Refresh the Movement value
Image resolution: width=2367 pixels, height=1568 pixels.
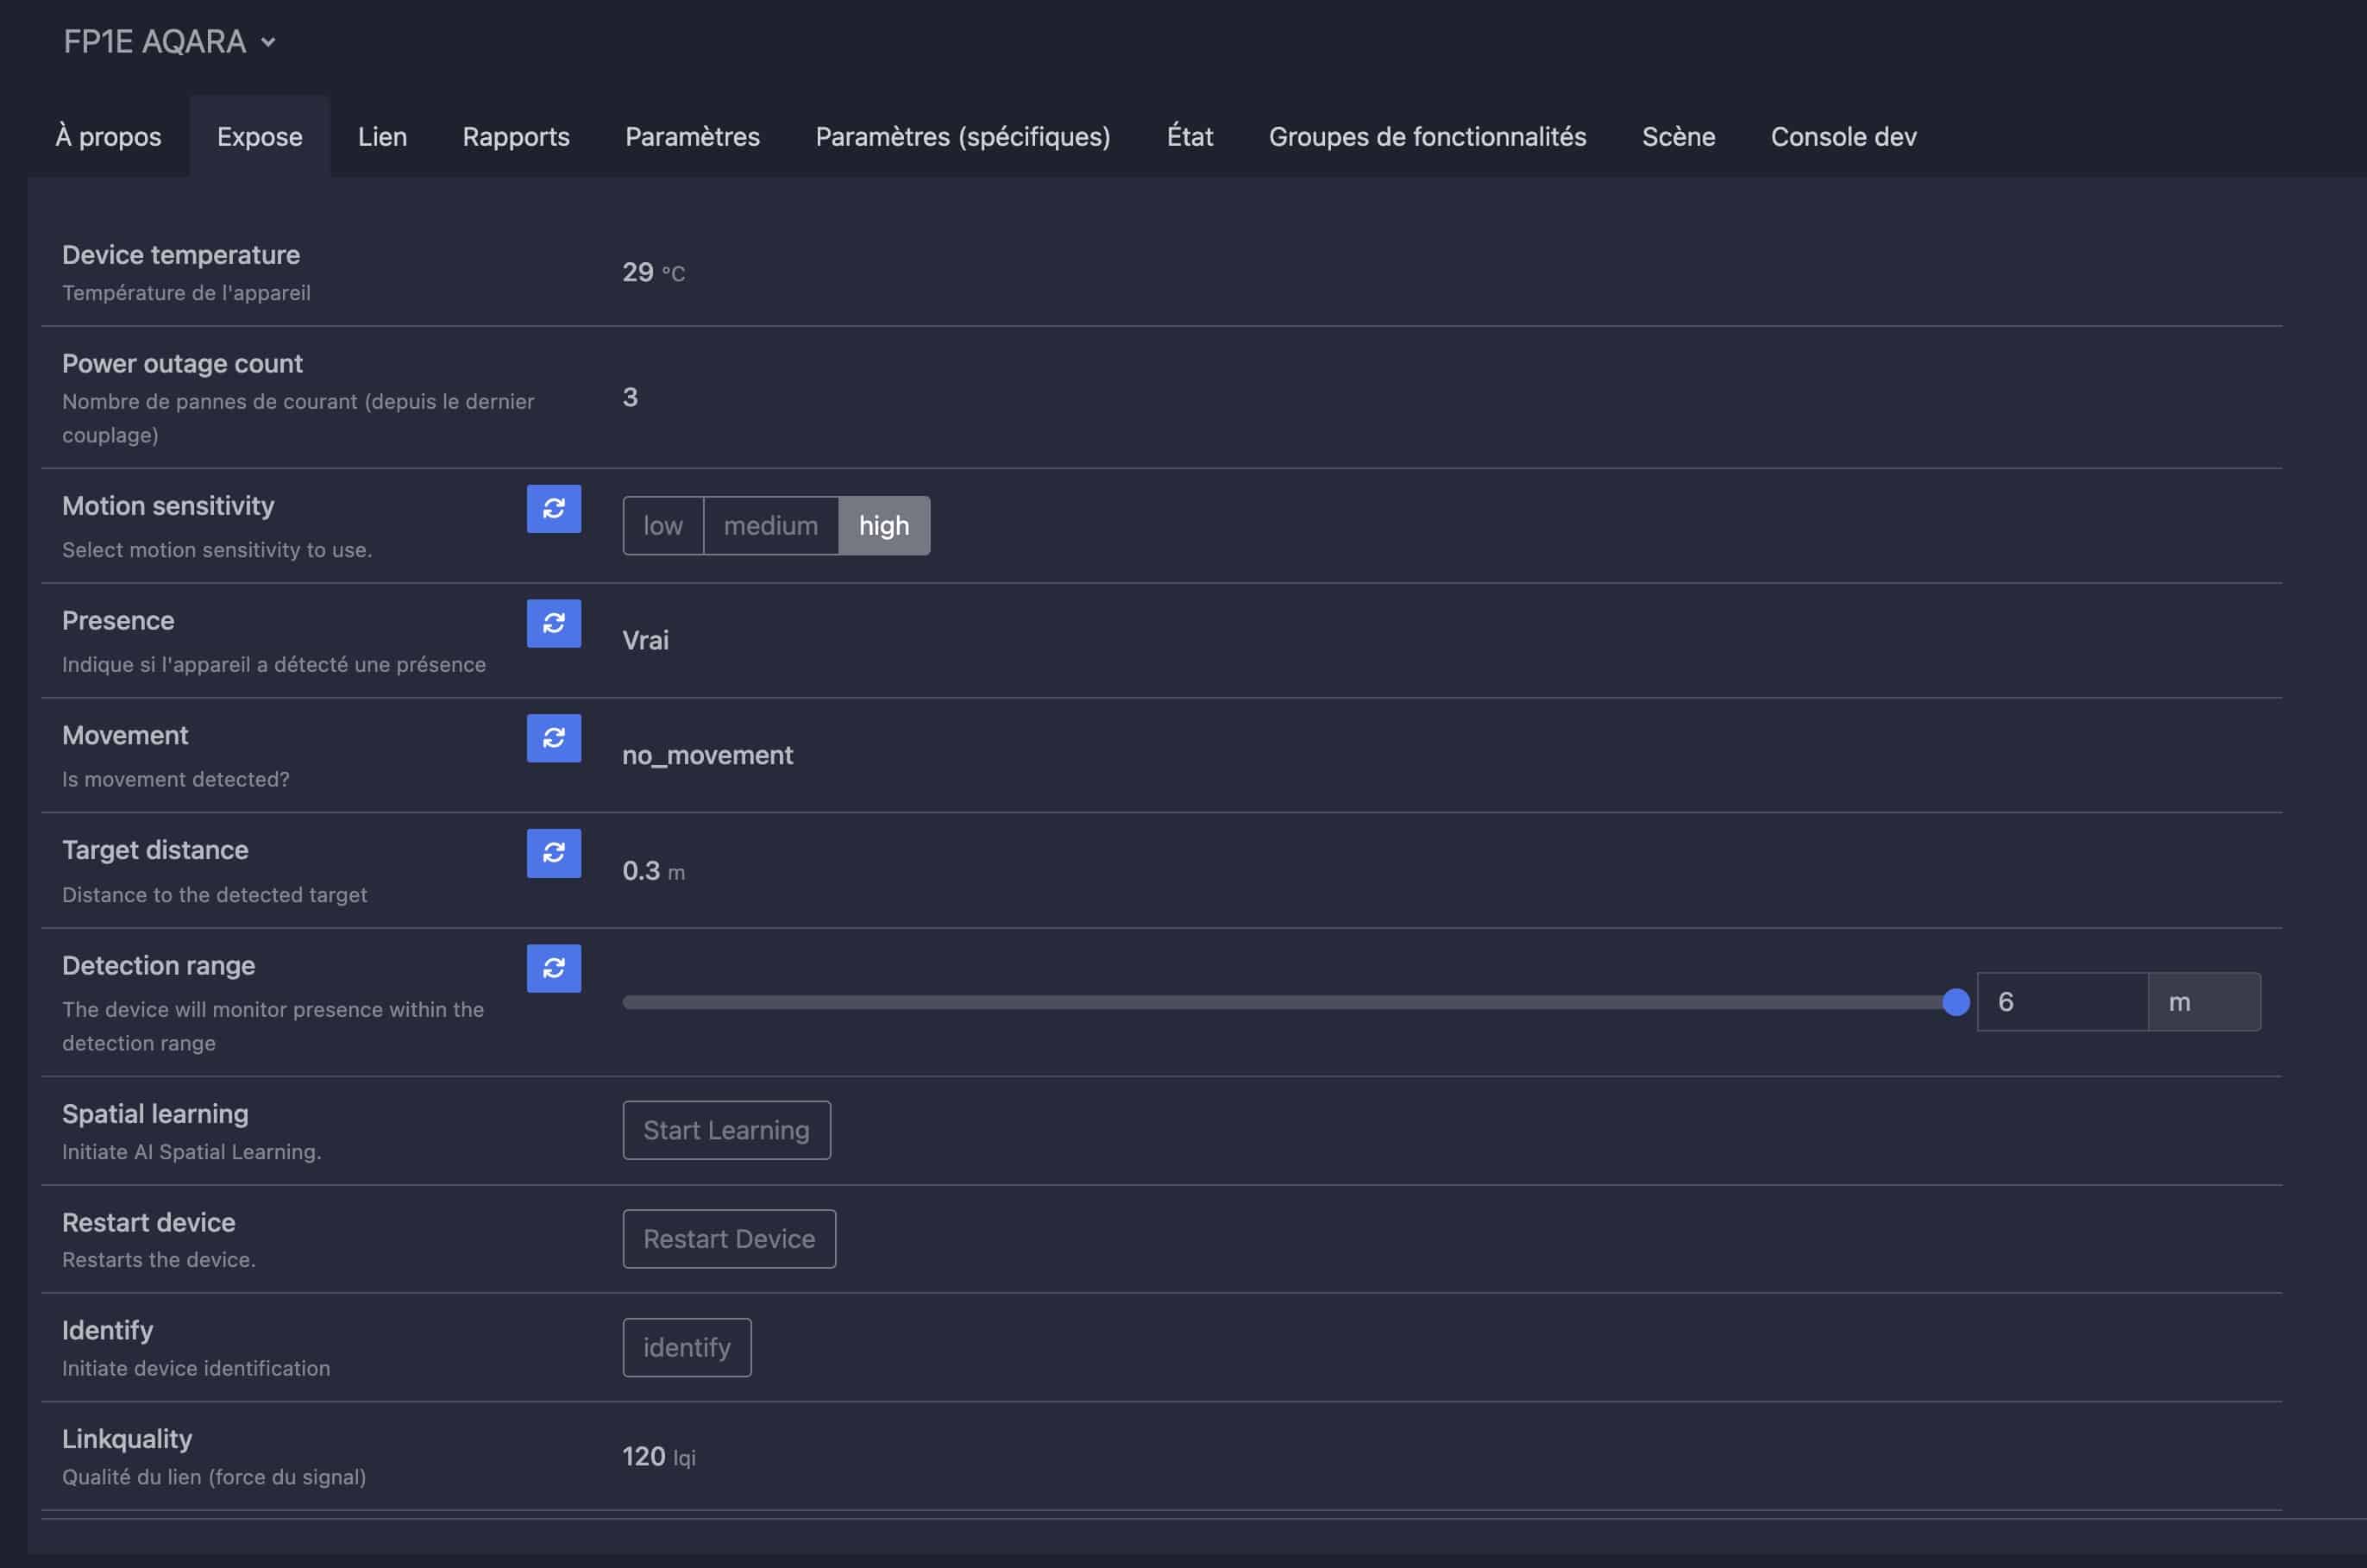point(553,738)
